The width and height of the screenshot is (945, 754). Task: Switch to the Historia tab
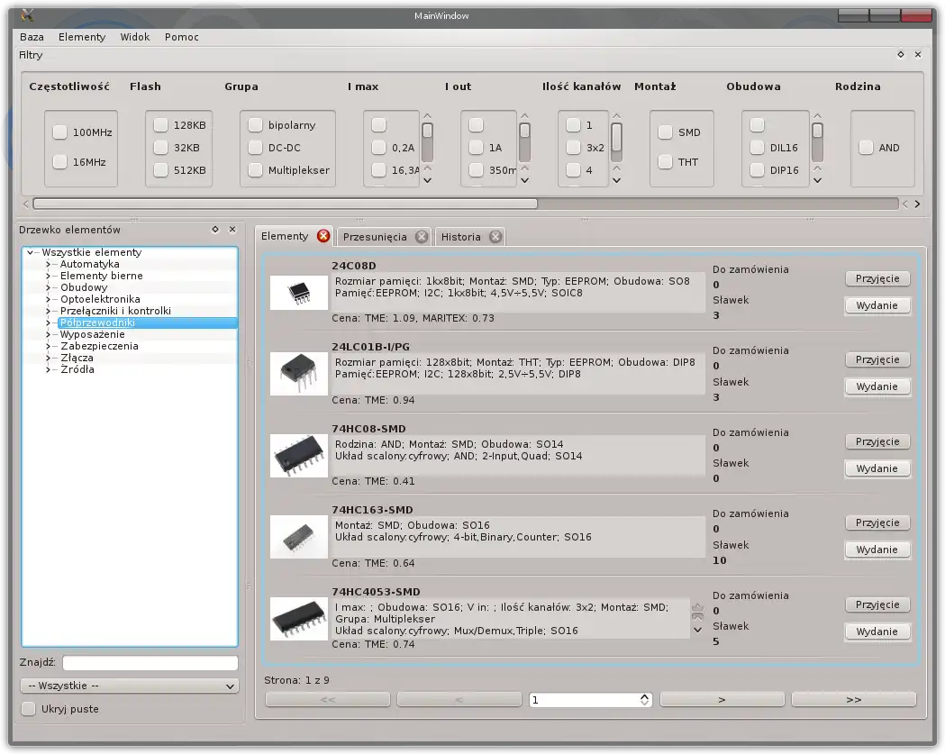tap(460, 237)
